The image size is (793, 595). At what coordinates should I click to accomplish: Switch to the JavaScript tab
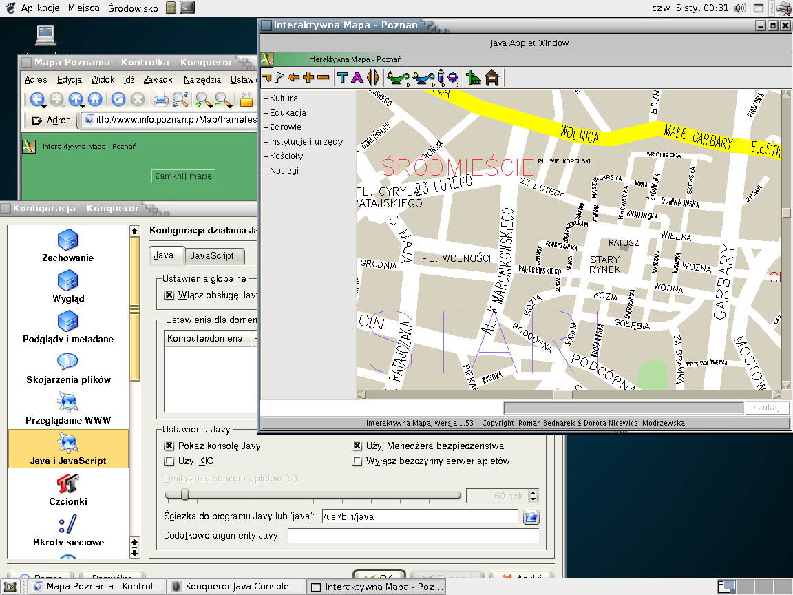(x=215, y=256)
